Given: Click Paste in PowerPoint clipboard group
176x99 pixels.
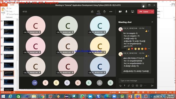Looking at the screenshot, I should pyautogui.click(x=3, y=11).
